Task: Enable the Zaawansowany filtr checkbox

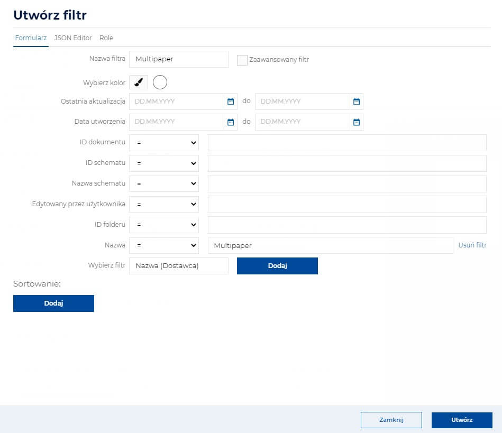Action: click(x=242, y=60)
